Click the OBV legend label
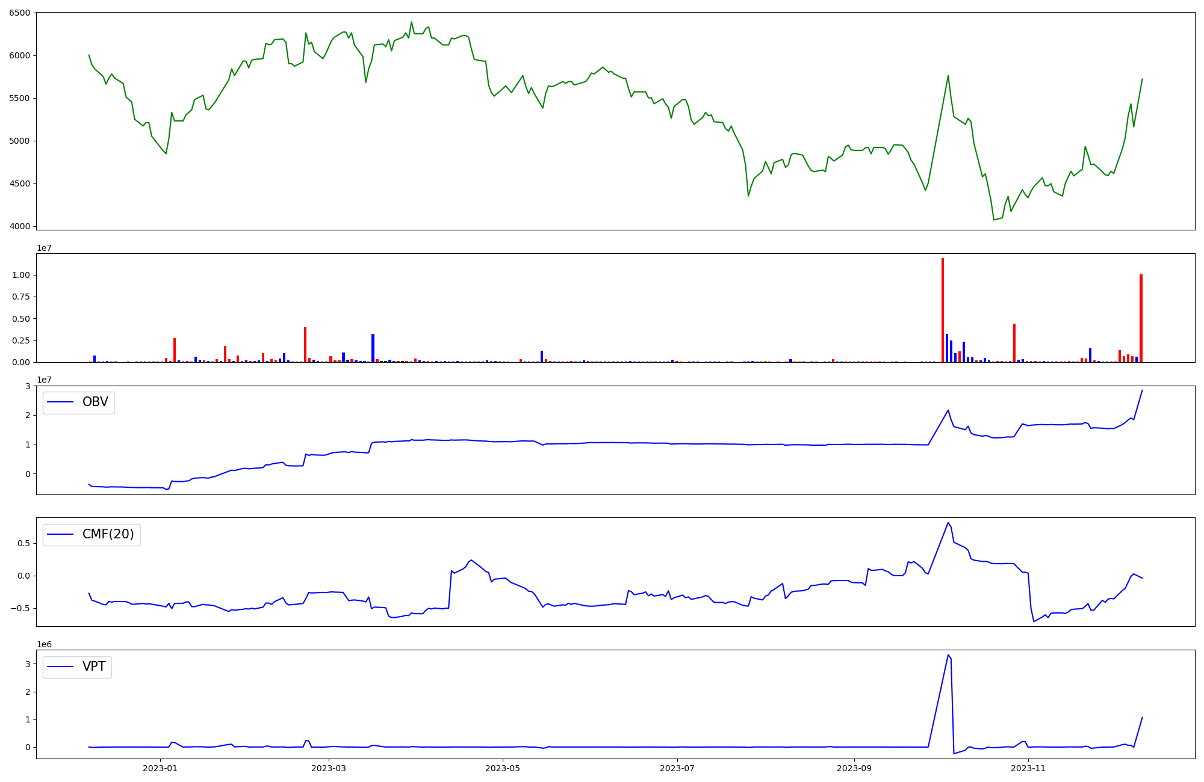Screen dimensions: 1204x782 [95, 402]
